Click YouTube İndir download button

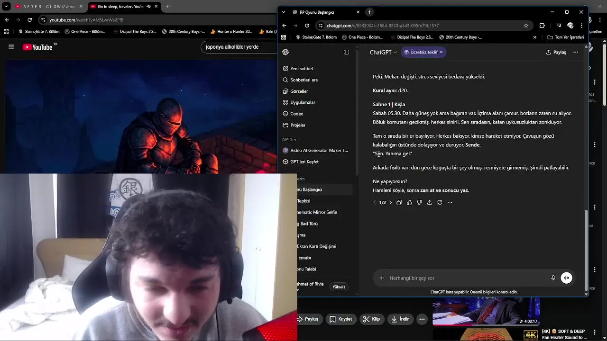[x=399, y=319]
